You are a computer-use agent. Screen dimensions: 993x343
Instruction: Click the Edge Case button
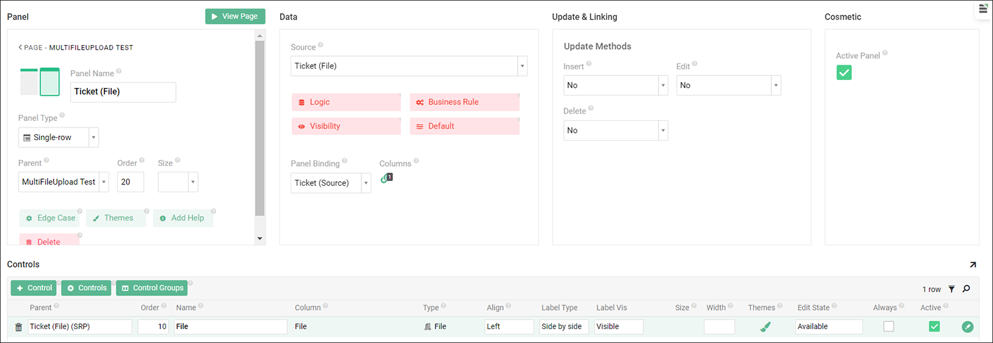point(50,218)
